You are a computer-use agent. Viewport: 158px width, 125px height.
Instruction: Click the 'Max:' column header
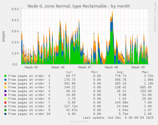click(x=146, y=72)
